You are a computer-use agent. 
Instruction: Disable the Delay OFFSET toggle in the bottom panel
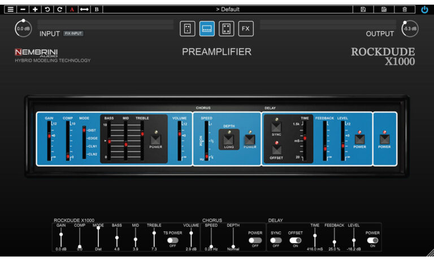pos(296,240)
